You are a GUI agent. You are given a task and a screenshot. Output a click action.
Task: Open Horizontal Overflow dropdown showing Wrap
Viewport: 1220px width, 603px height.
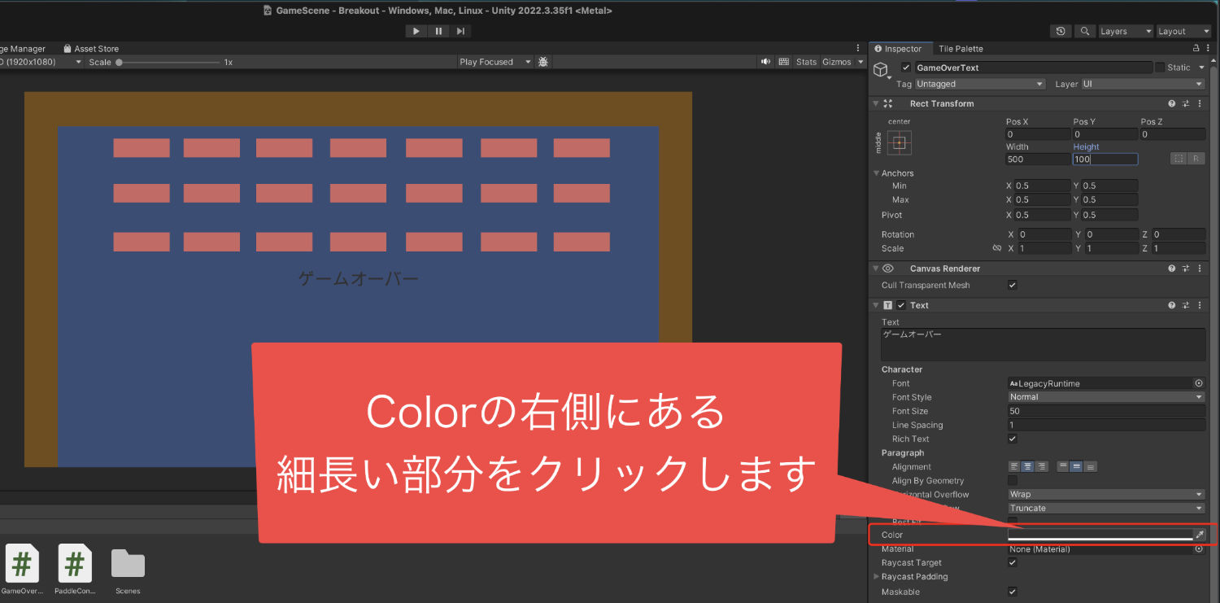coord(1106,494)
